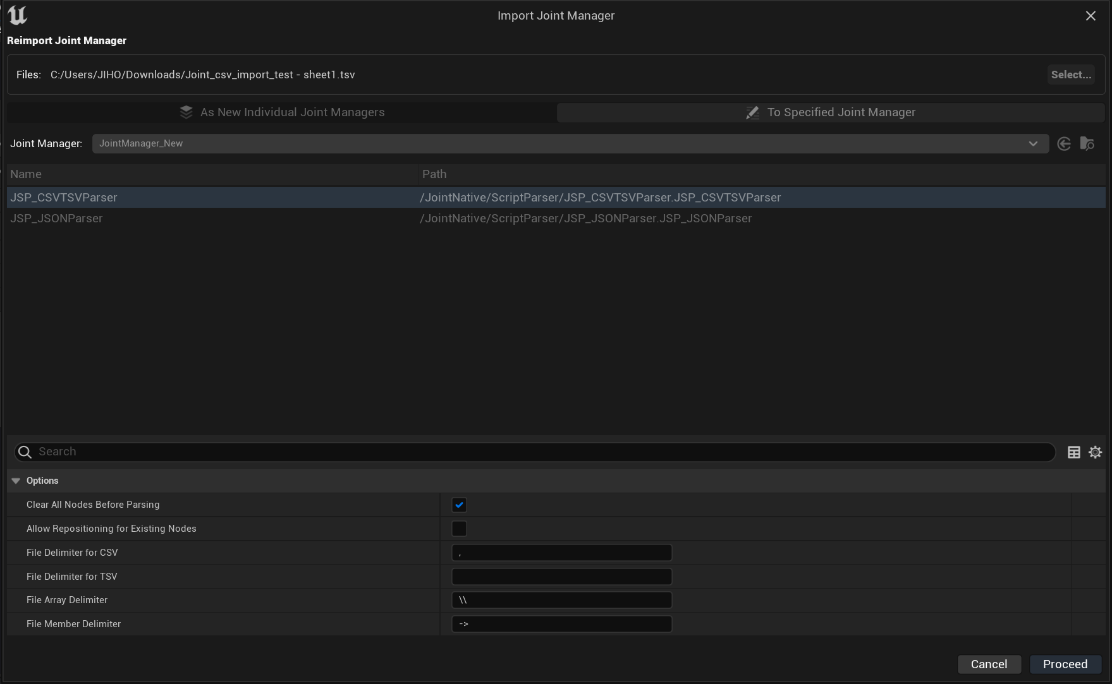Click the File Delimiter for TSV field

point(561,577)
